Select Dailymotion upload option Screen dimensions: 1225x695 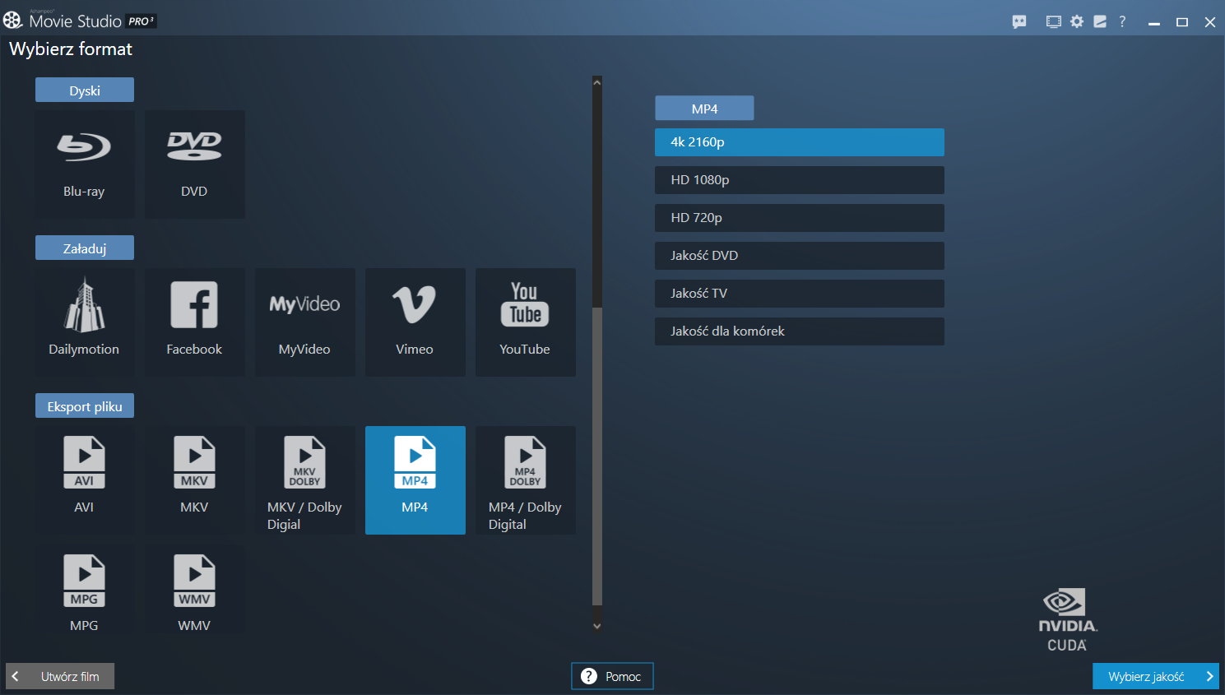pyautogui.click(x=84, y=322)
